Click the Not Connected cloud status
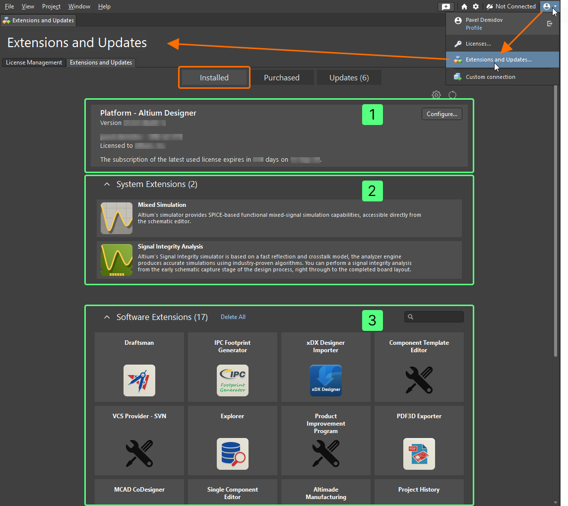The width and height of the screenshot is (568, 506). 511,6
